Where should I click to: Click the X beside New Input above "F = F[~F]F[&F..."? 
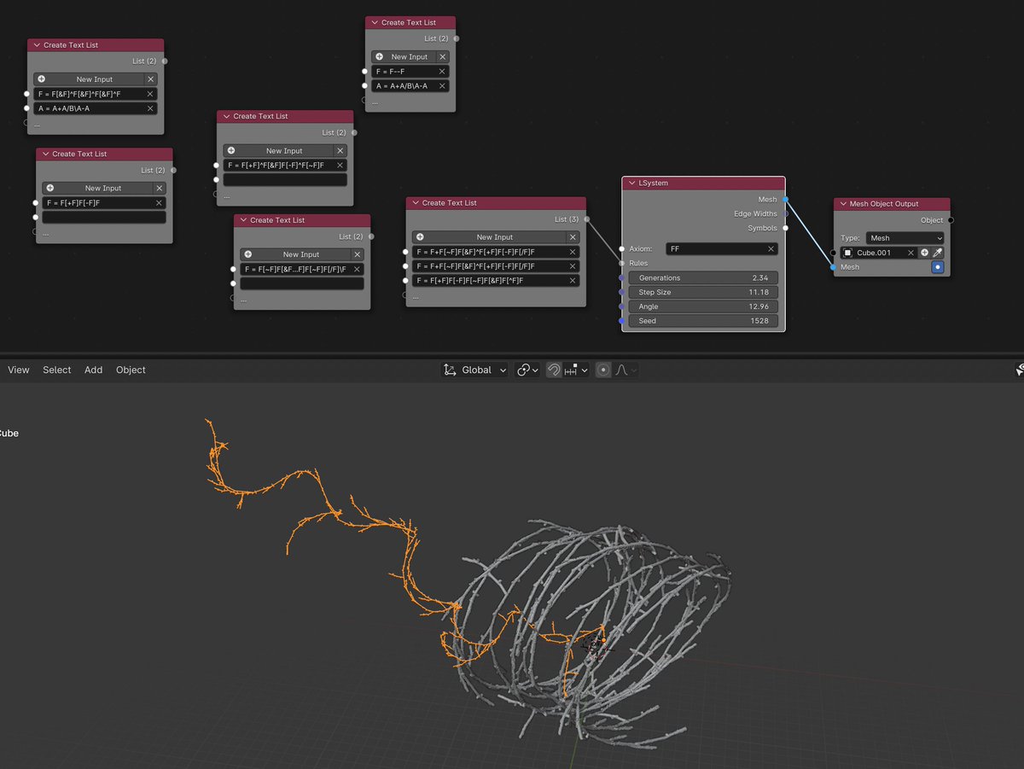click(357, 254)
